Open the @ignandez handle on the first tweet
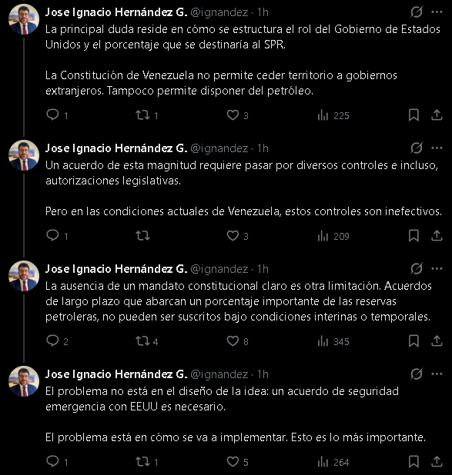 pos(219,12)
